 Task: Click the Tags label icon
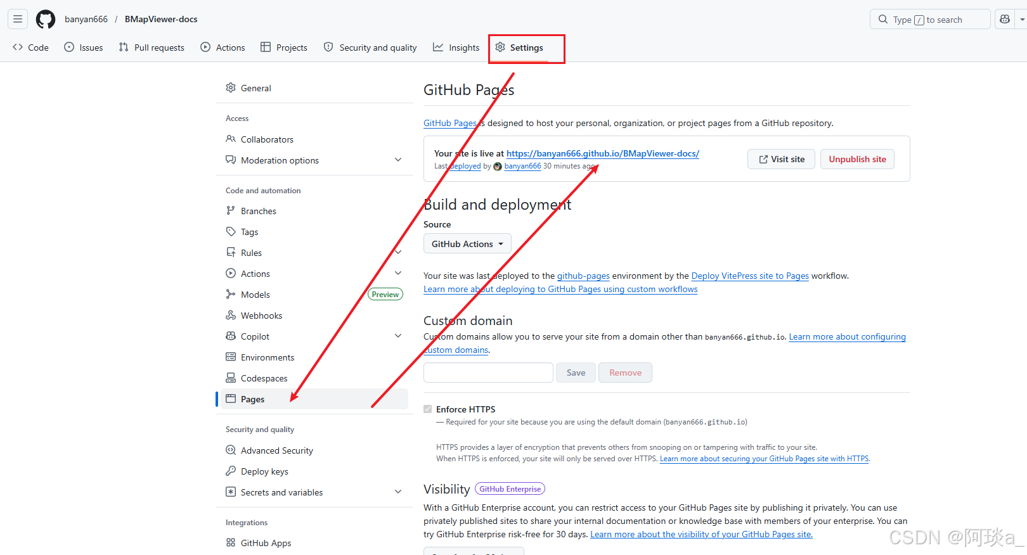click(x=231, y=231)
